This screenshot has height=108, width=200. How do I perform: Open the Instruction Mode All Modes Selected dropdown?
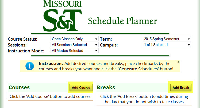(x=75, y=51)
